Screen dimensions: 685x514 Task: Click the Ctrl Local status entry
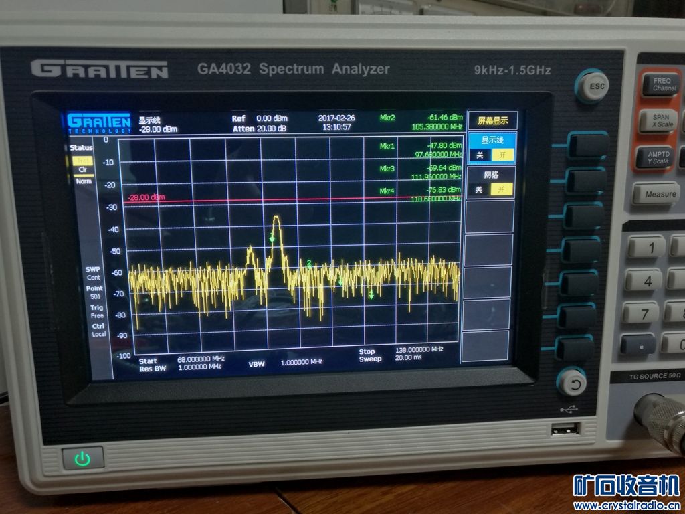[99, 330]
